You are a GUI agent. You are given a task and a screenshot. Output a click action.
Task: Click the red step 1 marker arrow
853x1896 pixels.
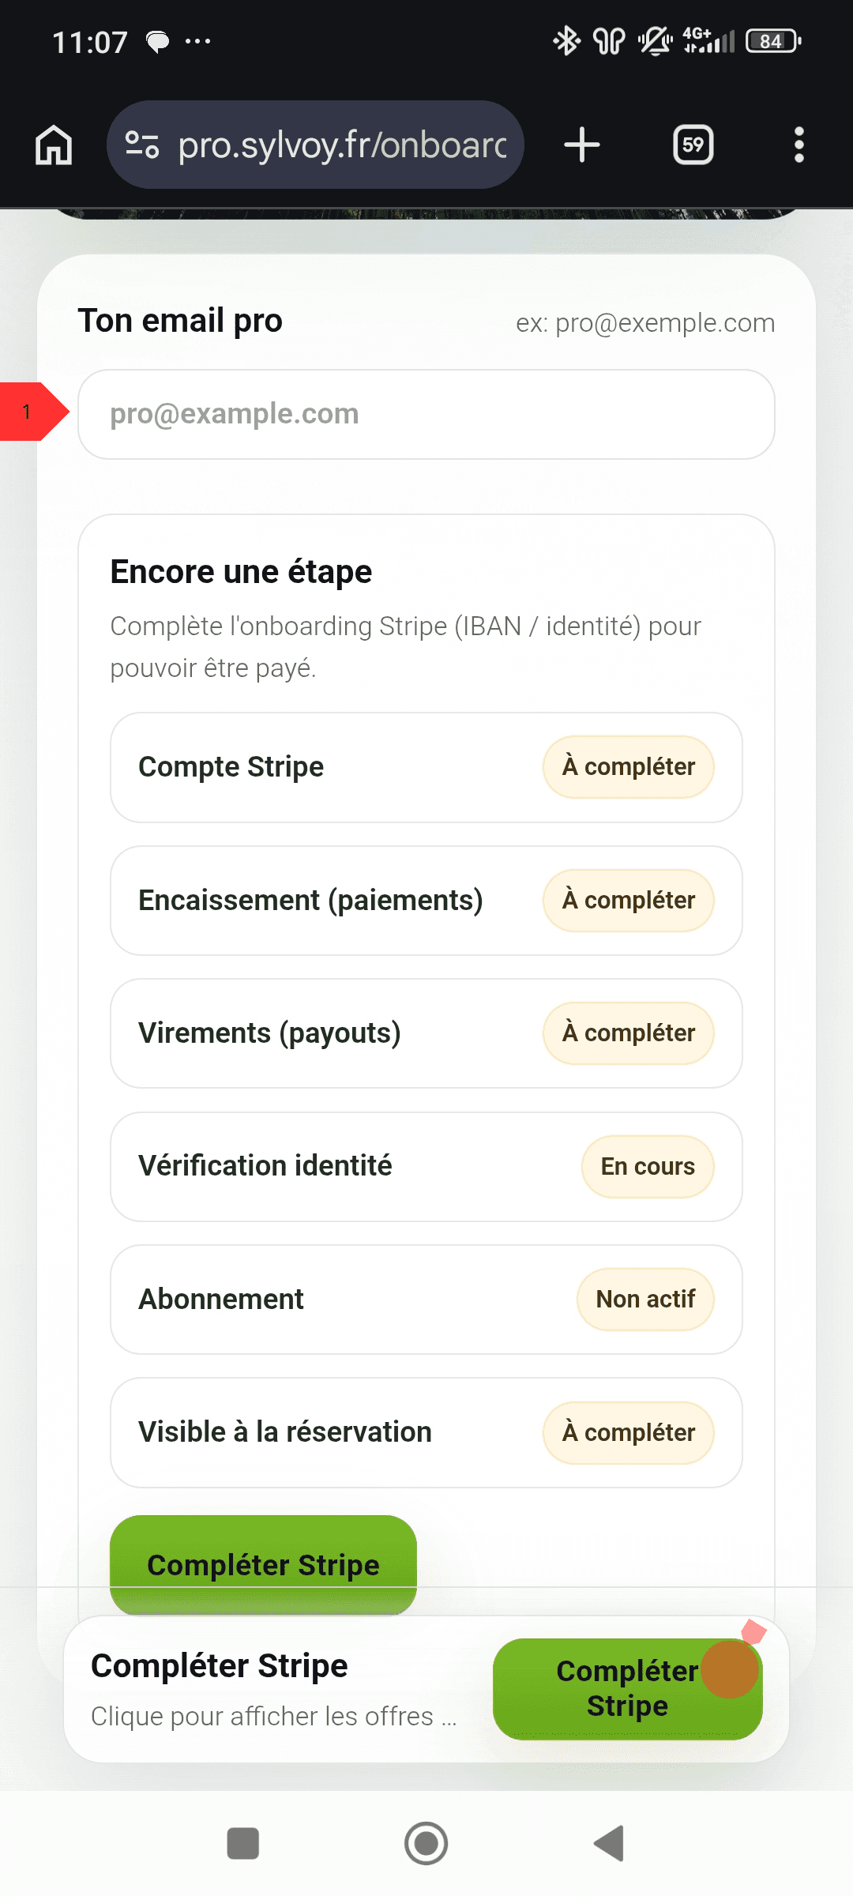[33, 412]
